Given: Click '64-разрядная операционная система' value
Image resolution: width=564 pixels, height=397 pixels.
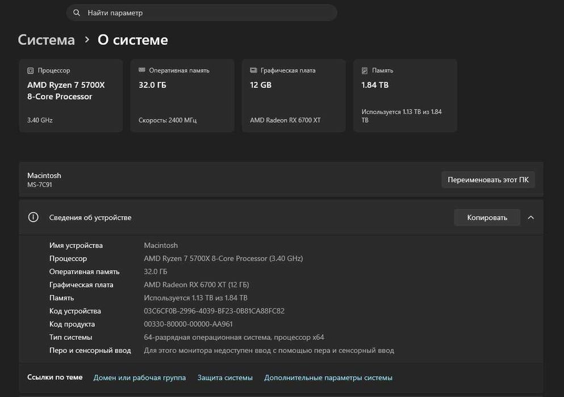Looking at the screenshot, I should pos(234,337).
